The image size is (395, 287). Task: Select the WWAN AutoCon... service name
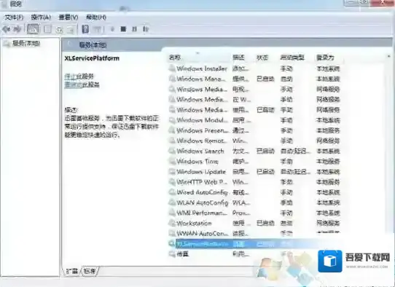click(202, 233)
